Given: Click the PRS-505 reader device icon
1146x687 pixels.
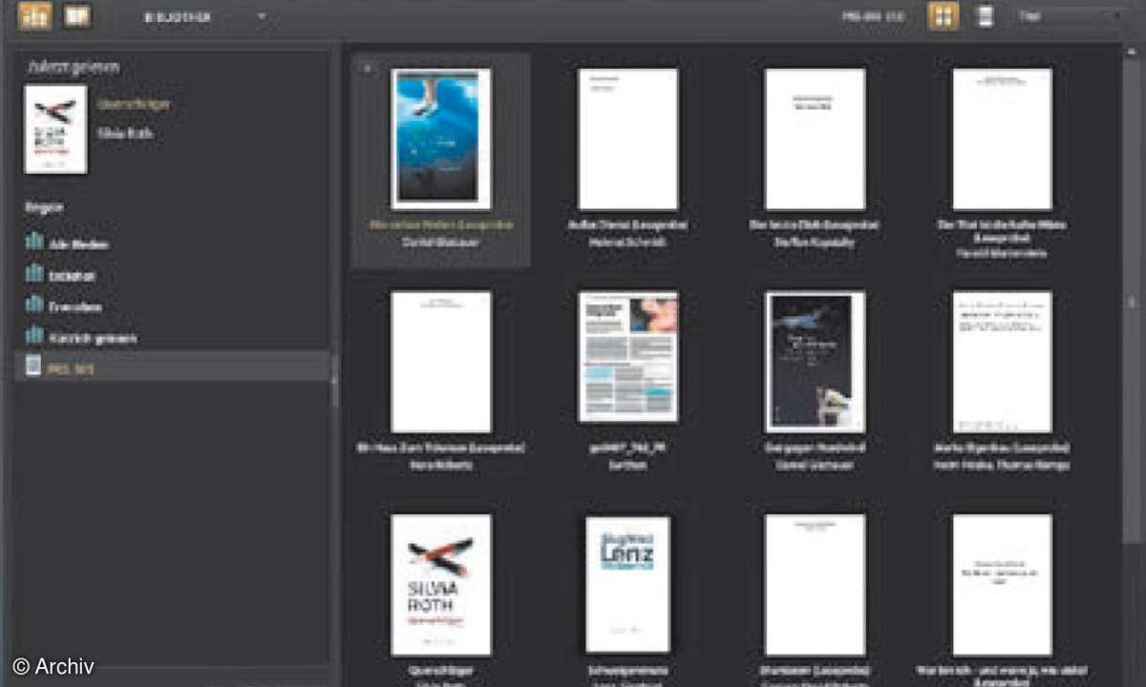Looking at the screenshot, I should pos(33,366).
